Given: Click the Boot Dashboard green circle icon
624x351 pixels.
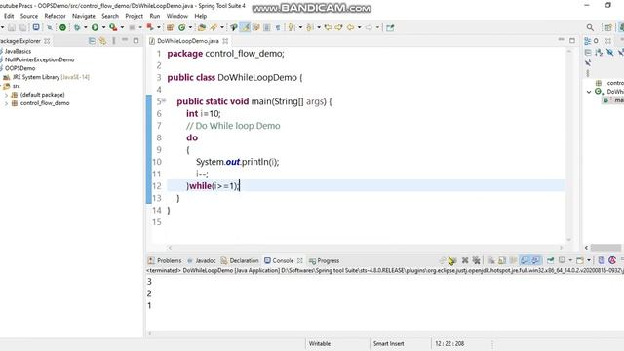Looking at the screenshot, I should tap(62, 27).
